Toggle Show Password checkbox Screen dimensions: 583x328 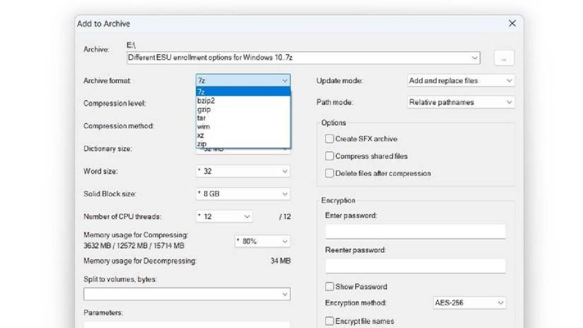[329, 286]
